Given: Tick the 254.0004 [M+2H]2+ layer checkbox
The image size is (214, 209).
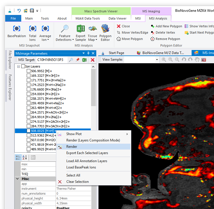Looking at the screenshot, I should coord(28,94).
